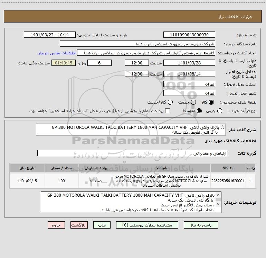Select the خدمت radio button
This screenshot has width=266, height=258.
click(x=193, y=102)
